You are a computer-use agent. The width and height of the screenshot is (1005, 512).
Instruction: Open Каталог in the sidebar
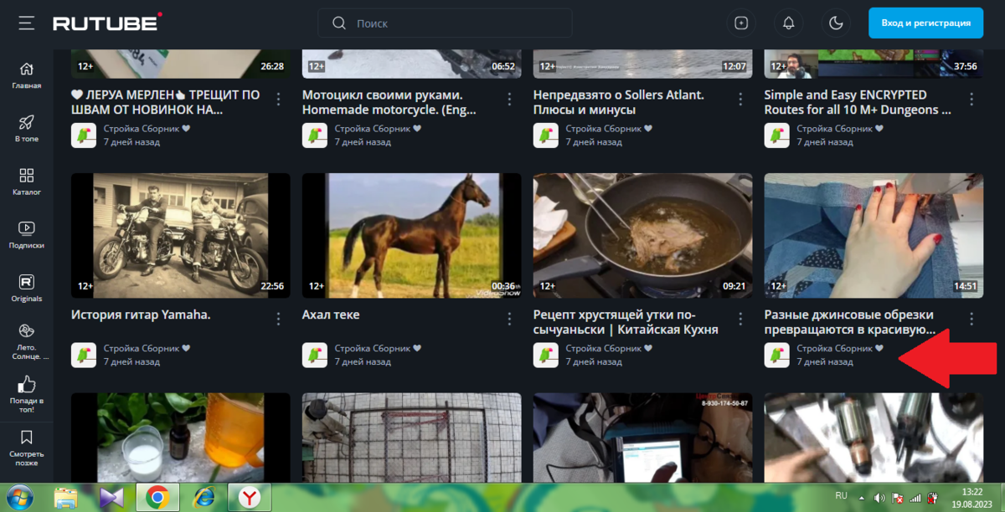pyautogui.click(x=27, y=182)
